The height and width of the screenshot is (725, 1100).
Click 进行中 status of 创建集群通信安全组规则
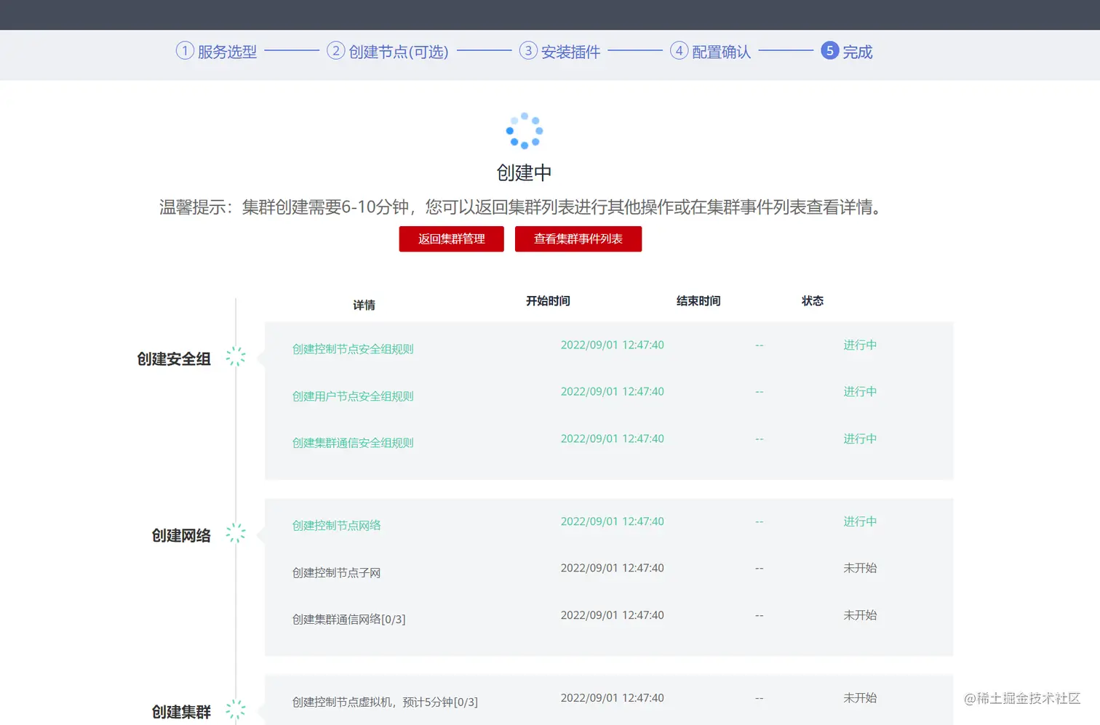tap(860, 438)
